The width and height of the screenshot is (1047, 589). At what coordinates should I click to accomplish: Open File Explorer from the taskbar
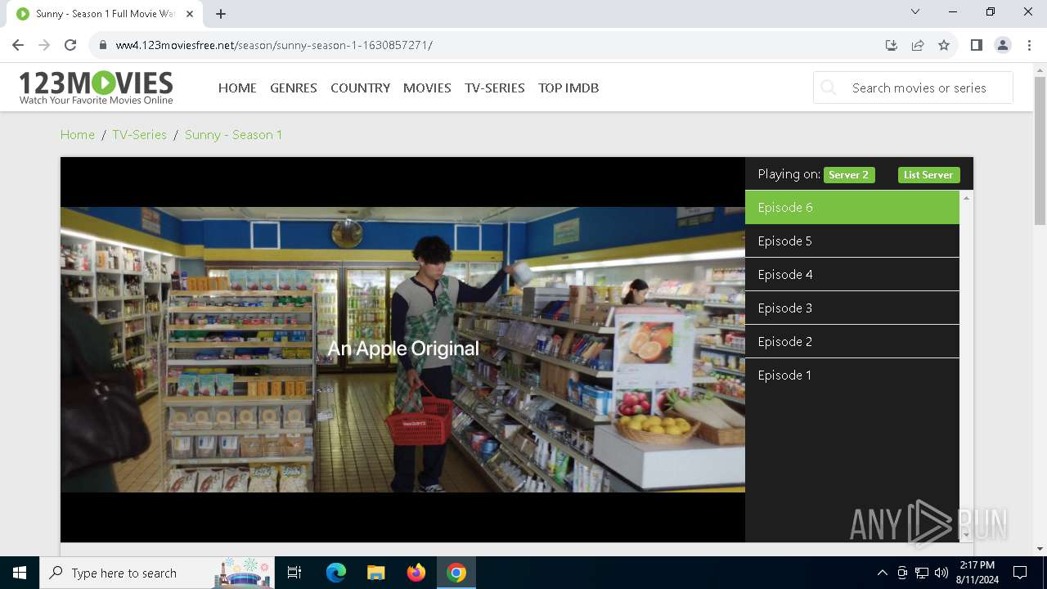point(375,573)
